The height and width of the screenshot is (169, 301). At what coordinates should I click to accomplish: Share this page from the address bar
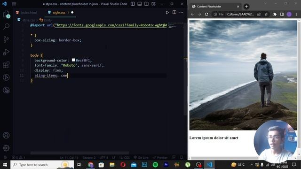click(x=259, y=14)
